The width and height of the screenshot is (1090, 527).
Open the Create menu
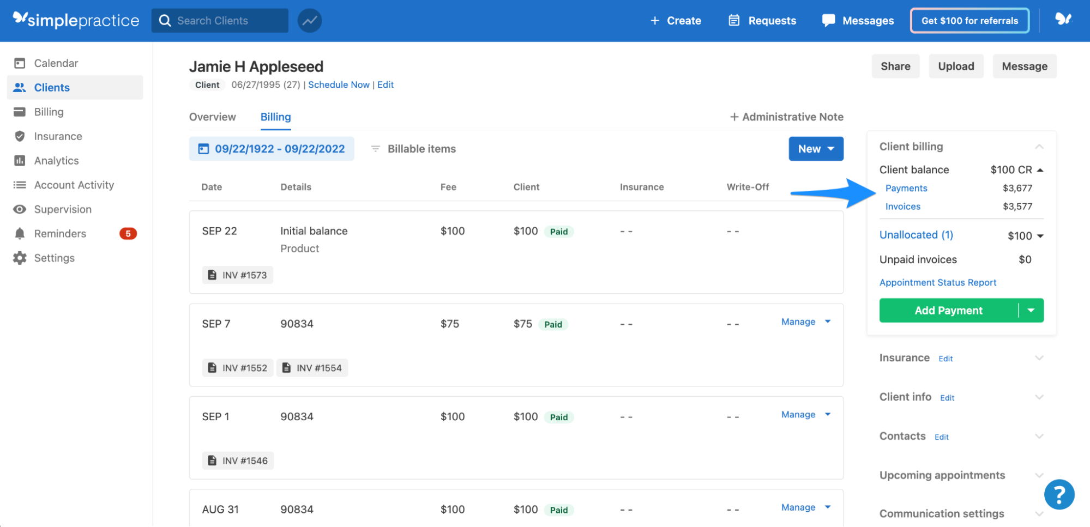point(676,20)
